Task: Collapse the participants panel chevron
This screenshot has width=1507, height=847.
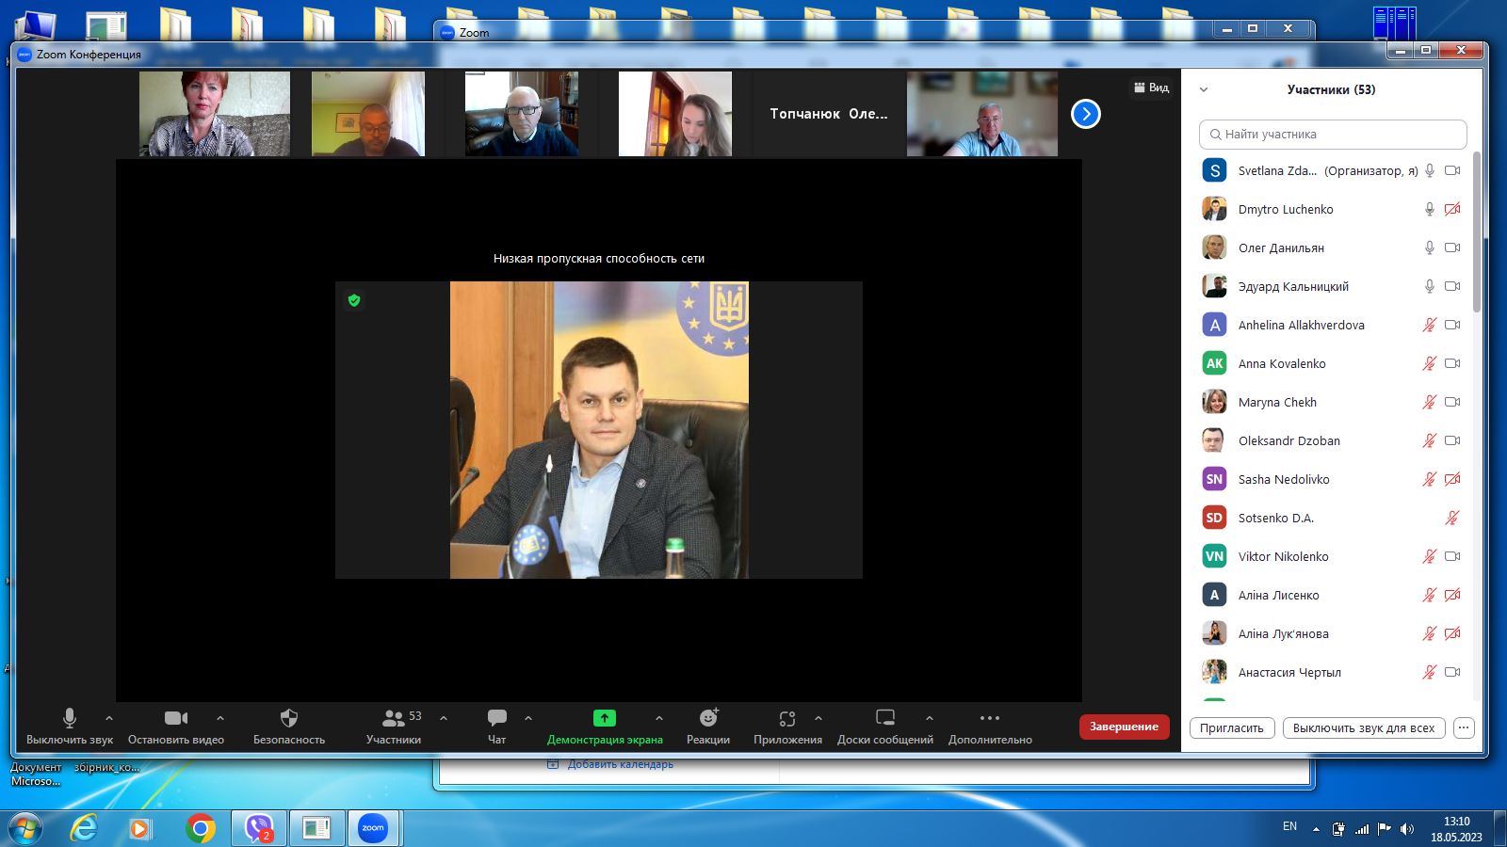Action: (x=1204, y=90)
